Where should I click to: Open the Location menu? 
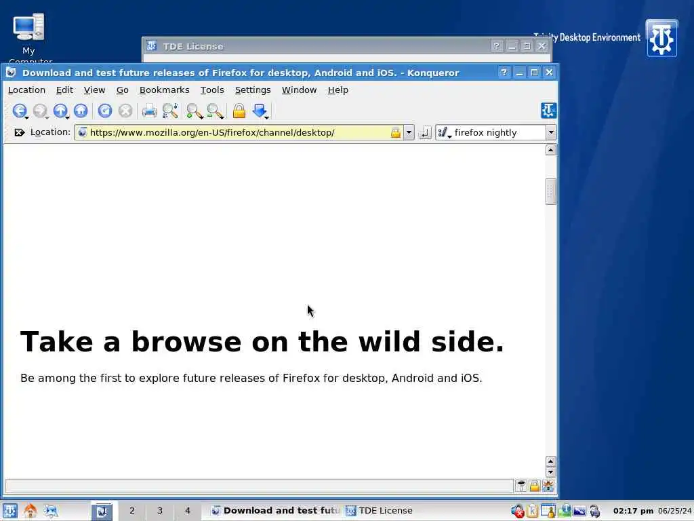(26, 90)
